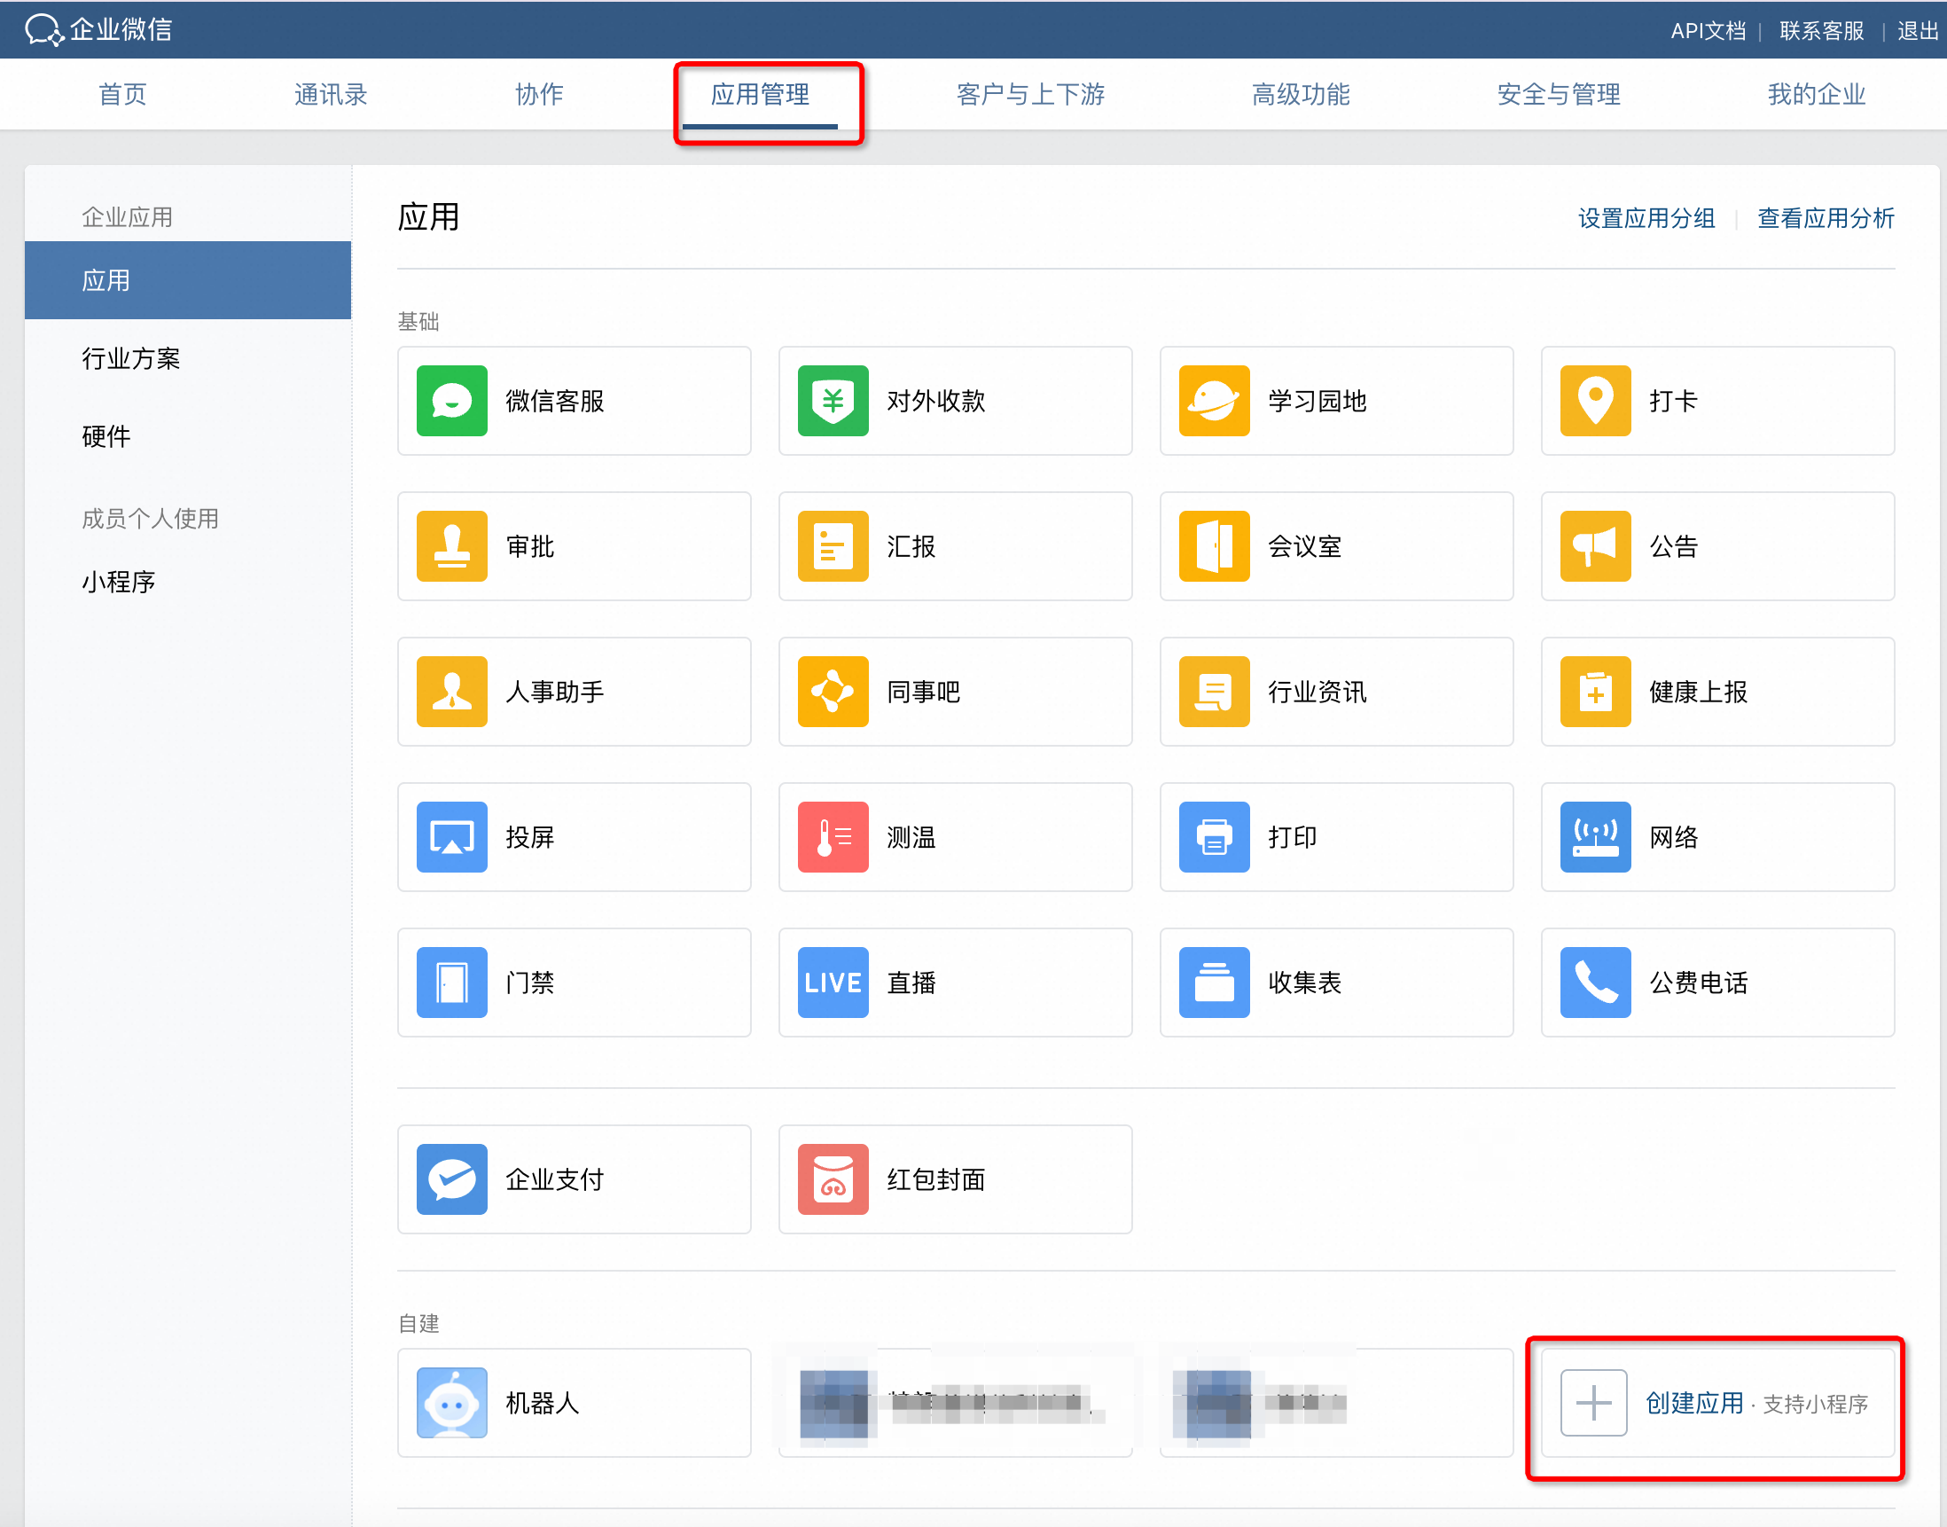Image resolution: width=1947 pixels, height=1527 pixels.
Task: Click the 公费电话 phone icon
Action: [x=1595, y=983]
